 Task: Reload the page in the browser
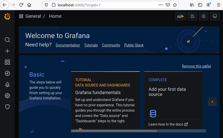click(x=21, y=5)
